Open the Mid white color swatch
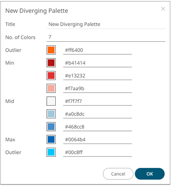 (x=51, y=101)
